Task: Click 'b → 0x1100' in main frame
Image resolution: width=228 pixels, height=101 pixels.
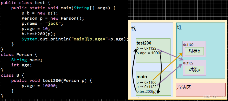Action: [146, 82]
